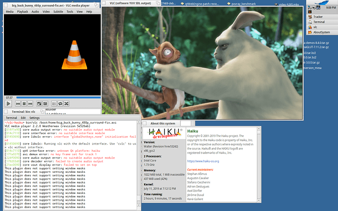The image size is (338, 211).
Task: Toggle the VLC playlist view button
Action: 54,104
